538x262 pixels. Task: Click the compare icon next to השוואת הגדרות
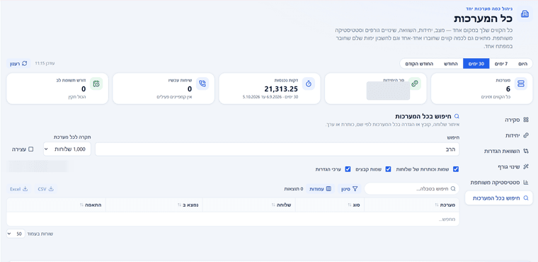pyautogui.click(x=526, y=151)
